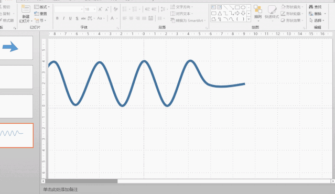Select the Text Box shape in gallery
Image resolution: width=335 pixels, height=194 pixels.
click(213, 7)
